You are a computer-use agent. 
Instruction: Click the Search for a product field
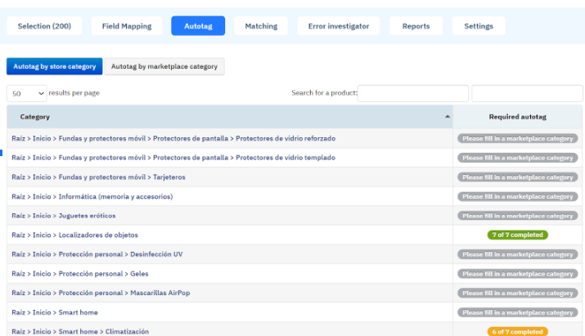[x=413, y=93]
